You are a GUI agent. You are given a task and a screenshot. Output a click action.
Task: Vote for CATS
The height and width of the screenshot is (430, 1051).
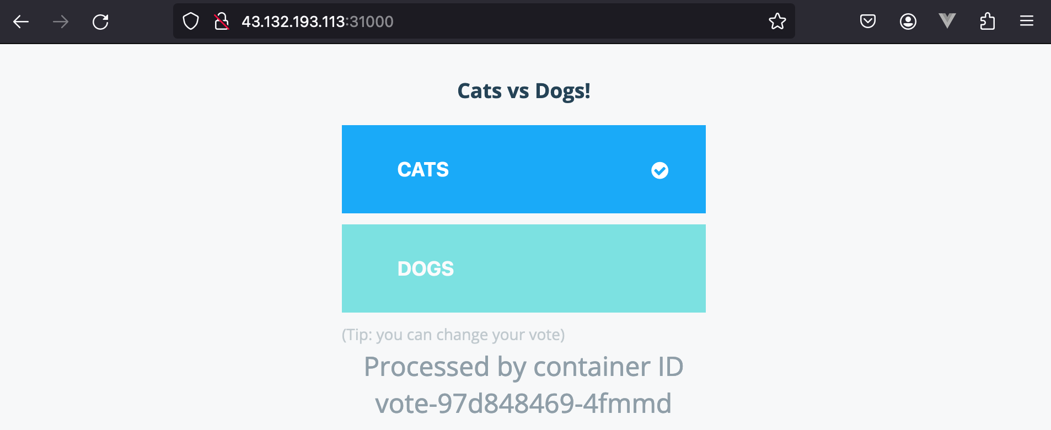pyautogui.click(x=423, y=169)
